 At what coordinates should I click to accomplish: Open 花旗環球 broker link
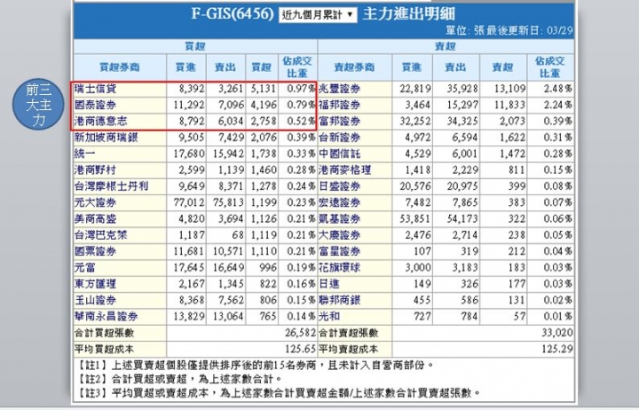[x=339, y=268]
